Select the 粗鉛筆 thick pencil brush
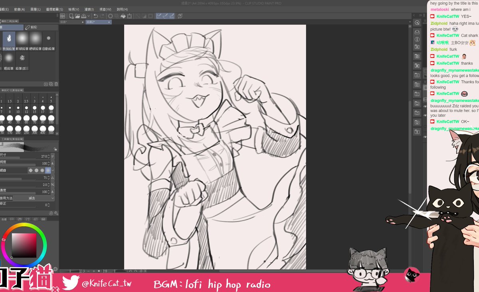 click(9, 61)
